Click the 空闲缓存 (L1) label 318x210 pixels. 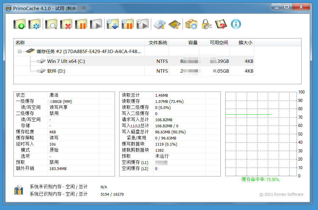pyautogui.click(x=135, y=162)
